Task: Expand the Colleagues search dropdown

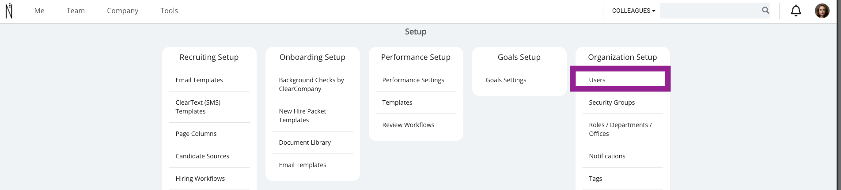Action: [x=633, y=11]
